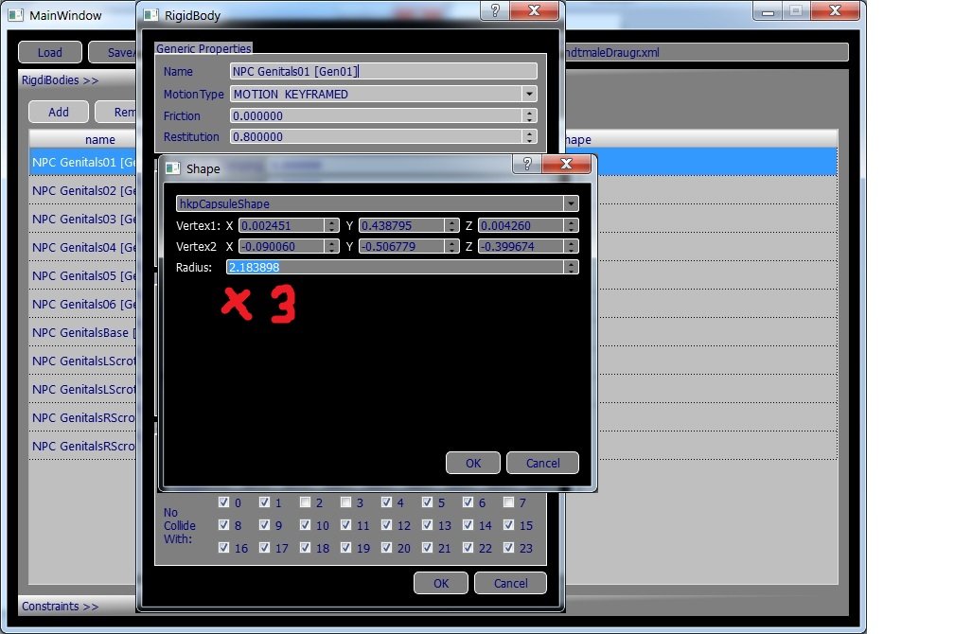Screen dimensions: 954x634
Task: Select row NPC Genitals06 in the list
Action: click(x=82, y=304)
